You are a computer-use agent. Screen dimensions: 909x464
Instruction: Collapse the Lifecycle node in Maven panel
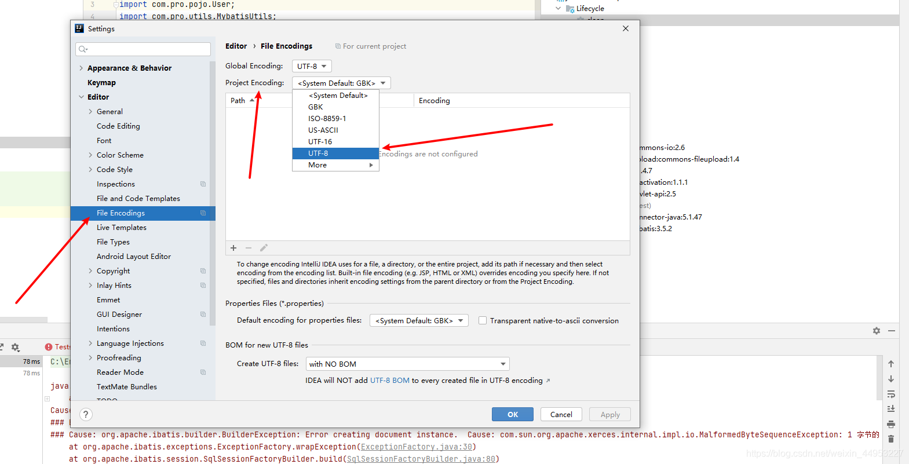pos(558,9)
